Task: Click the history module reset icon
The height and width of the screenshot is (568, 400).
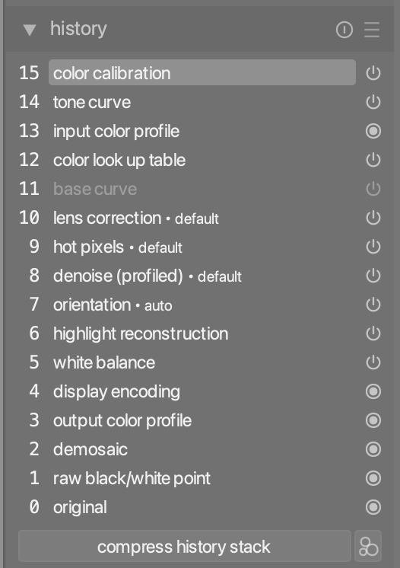Action: [344, 30]
